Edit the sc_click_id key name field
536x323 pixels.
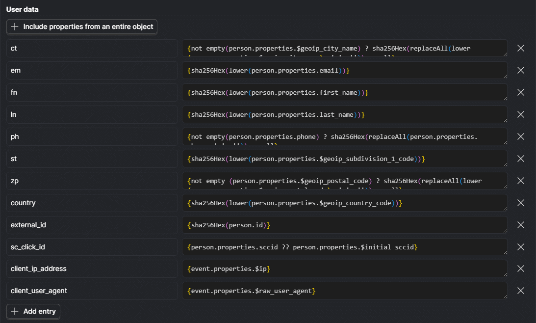click(x=92, y=247)
